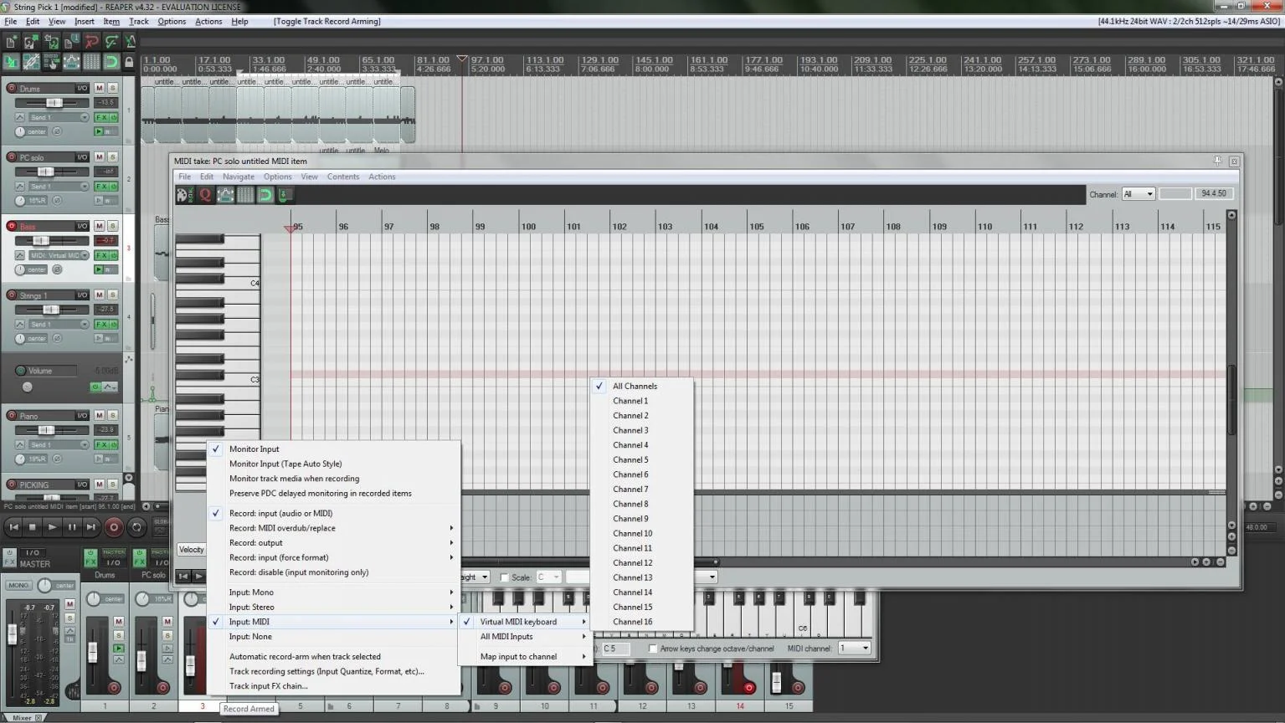Toggle the main toolbar grid lines icon
Image resolution: width=1285 pixels, height=723 pixels.
point(91,62)
